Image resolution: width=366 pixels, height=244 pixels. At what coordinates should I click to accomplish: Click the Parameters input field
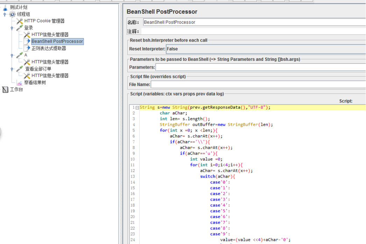[x=261, y=67]
